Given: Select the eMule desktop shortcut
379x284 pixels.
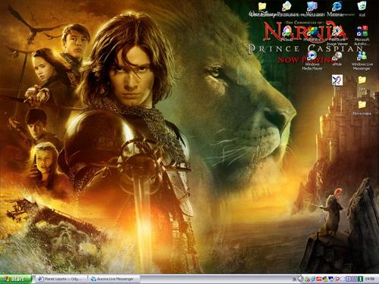Looking at the screenshot, I should point(337,58).
